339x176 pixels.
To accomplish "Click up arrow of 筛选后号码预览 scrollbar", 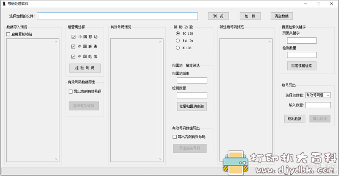I will 270,42.
